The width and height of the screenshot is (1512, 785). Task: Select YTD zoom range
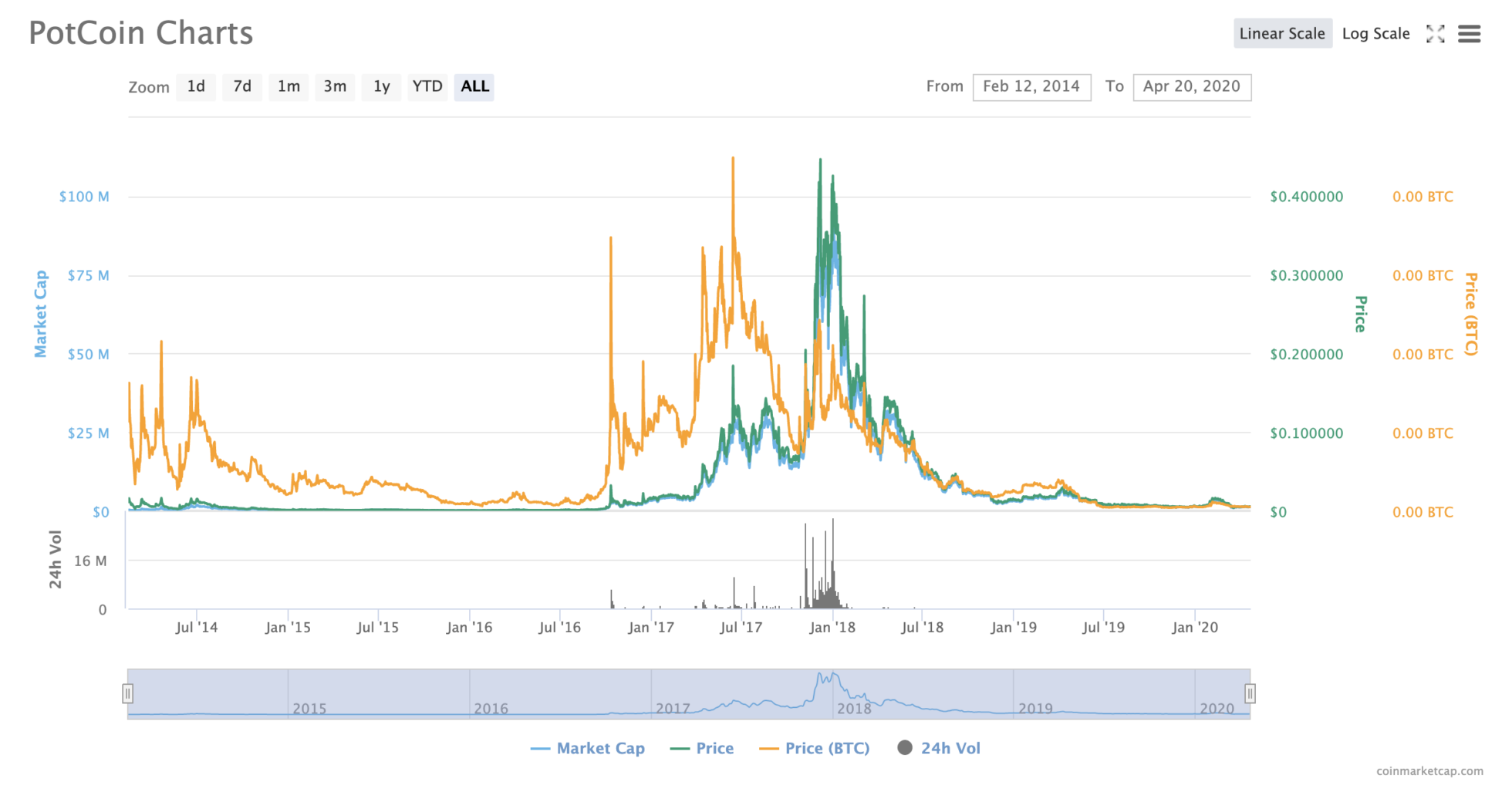click(427, 86)
